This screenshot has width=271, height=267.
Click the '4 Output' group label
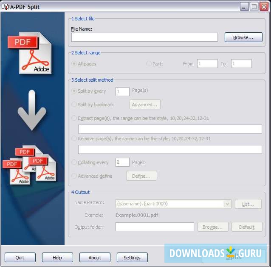pos(81,192)
